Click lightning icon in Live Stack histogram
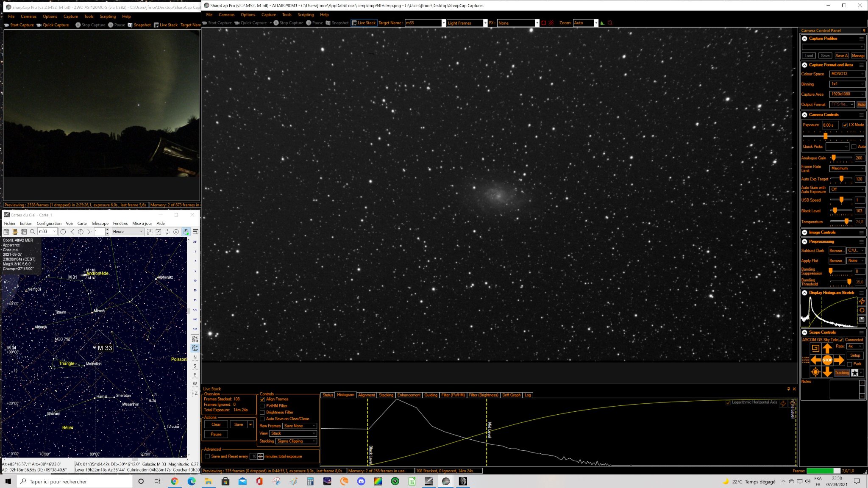 coord(783,403)
